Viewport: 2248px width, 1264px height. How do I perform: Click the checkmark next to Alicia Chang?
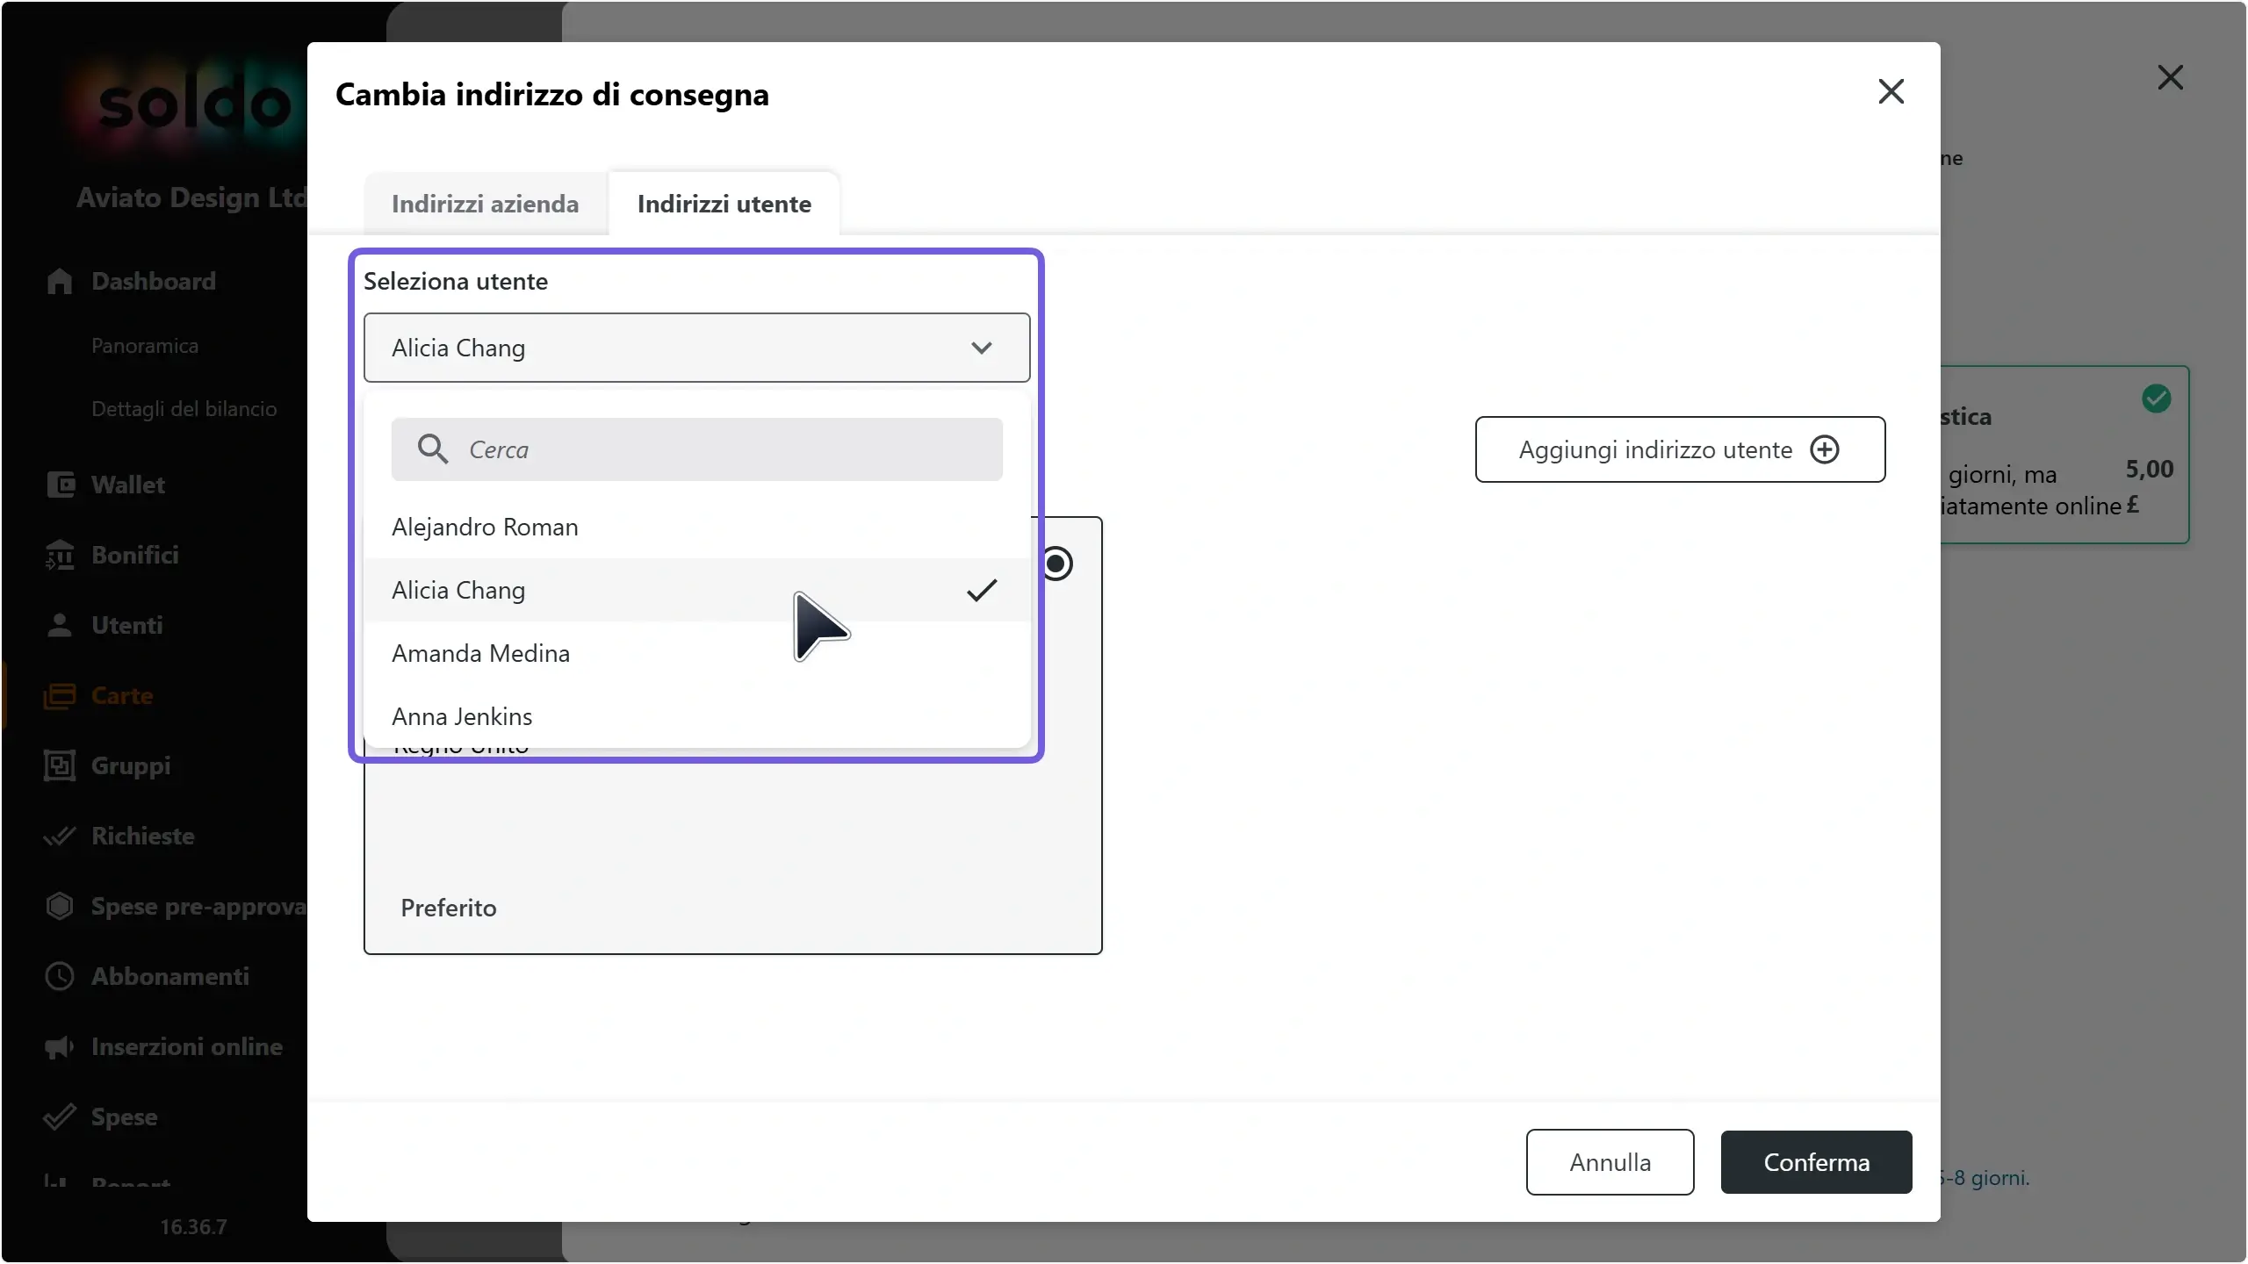point(981,590)
